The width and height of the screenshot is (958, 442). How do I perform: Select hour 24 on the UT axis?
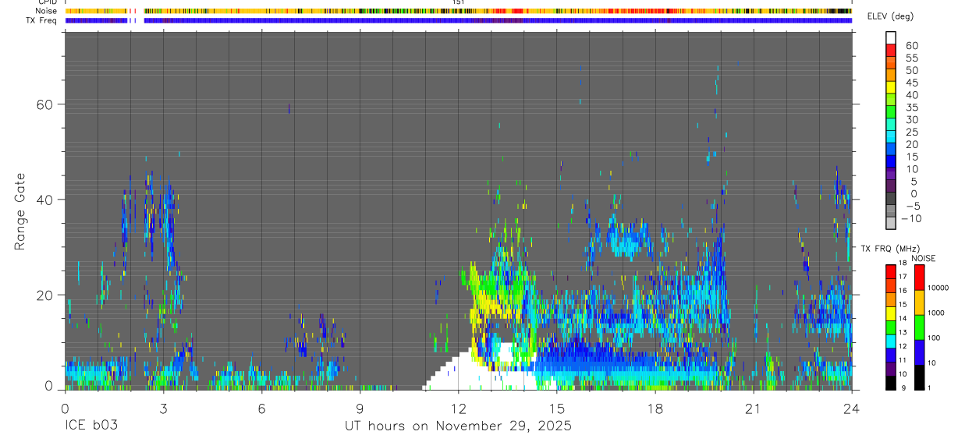(x=851, y=408)
